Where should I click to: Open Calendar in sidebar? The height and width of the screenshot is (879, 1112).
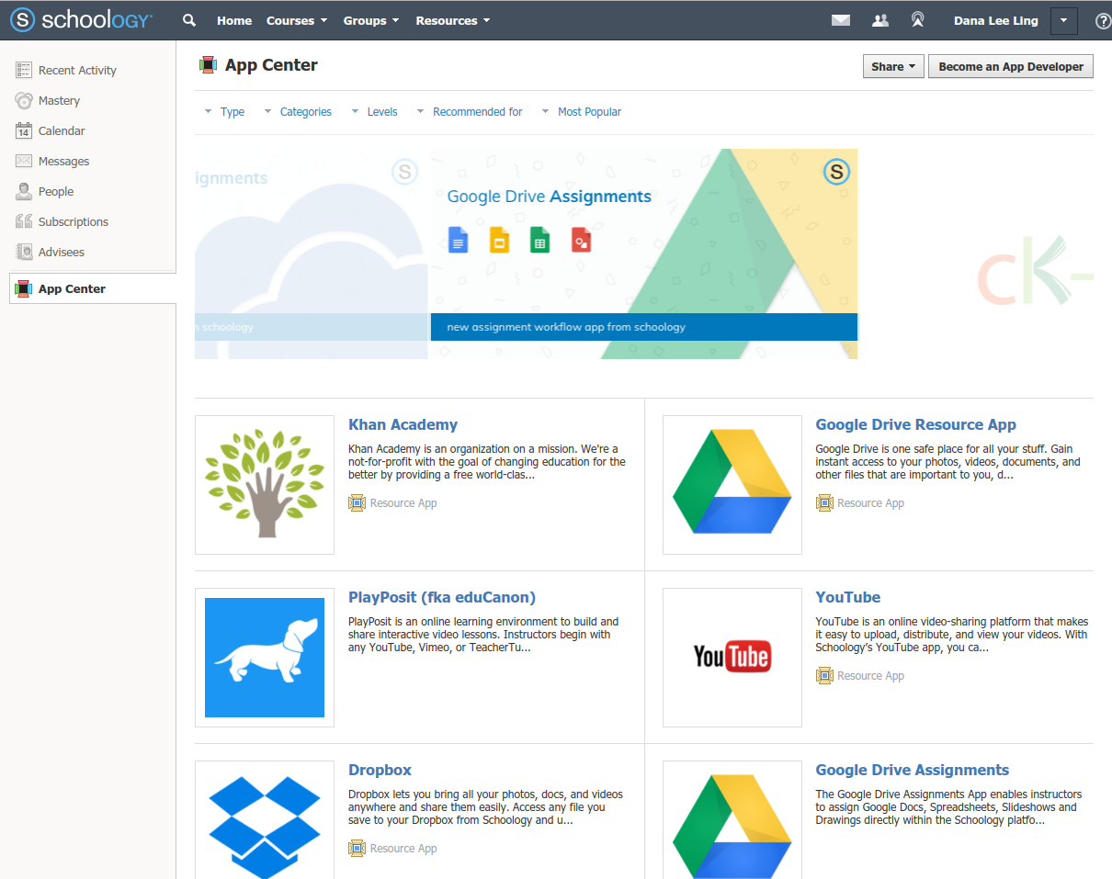point(62,130)
